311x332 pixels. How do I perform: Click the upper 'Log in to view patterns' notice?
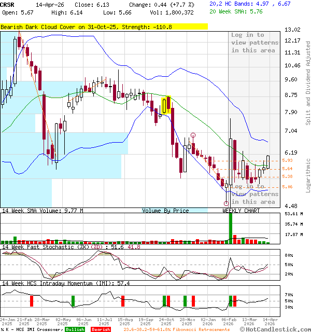coord(253,43)
